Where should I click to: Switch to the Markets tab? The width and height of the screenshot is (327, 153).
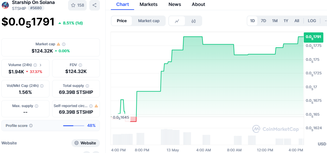[x=148, y=4]
